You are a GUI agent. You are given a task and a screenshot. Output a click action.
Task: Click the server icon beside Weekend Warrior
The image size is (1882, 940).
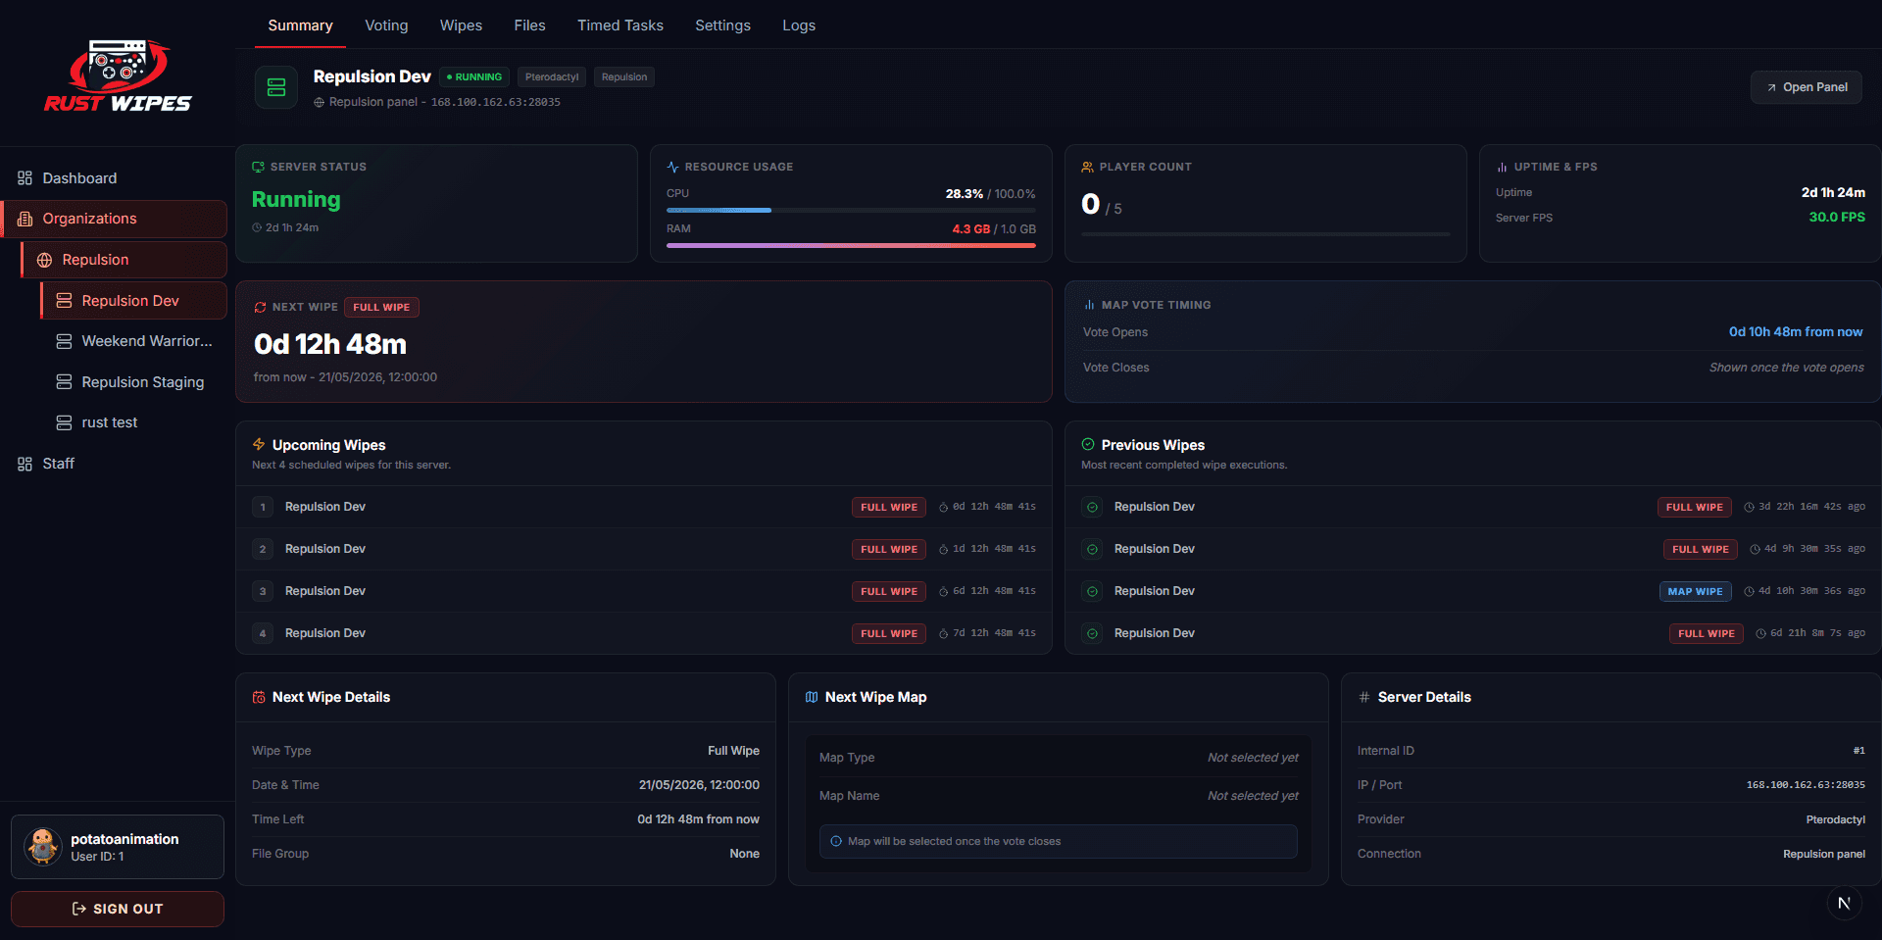click(x=64, y=341)
